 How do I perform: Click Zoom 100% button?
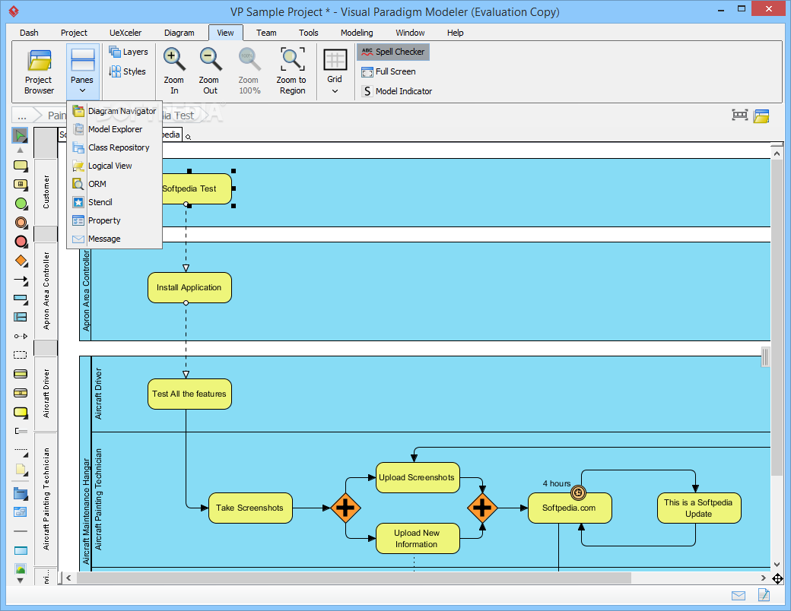[249, 71]
